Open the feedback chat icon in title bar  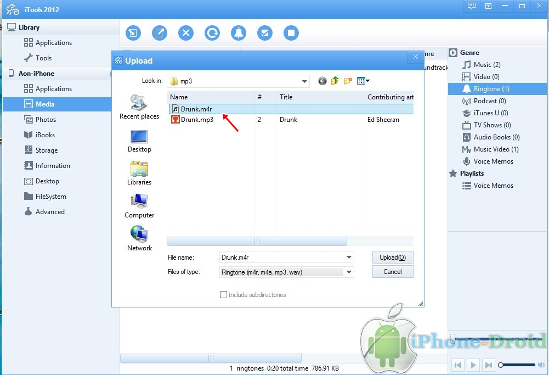pos(472,6)
